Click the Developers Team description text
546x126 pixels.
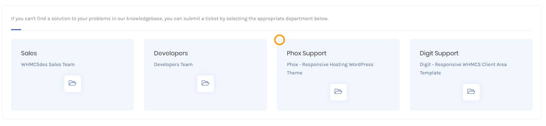(x=173, y=64)
